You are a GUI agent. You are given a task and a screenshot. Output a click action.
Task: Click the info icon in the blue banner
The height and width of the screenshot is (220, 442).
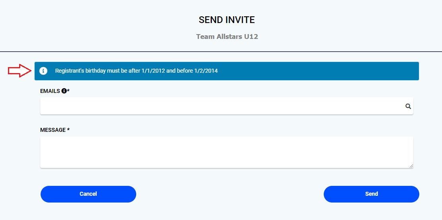(x=43, y=71)
